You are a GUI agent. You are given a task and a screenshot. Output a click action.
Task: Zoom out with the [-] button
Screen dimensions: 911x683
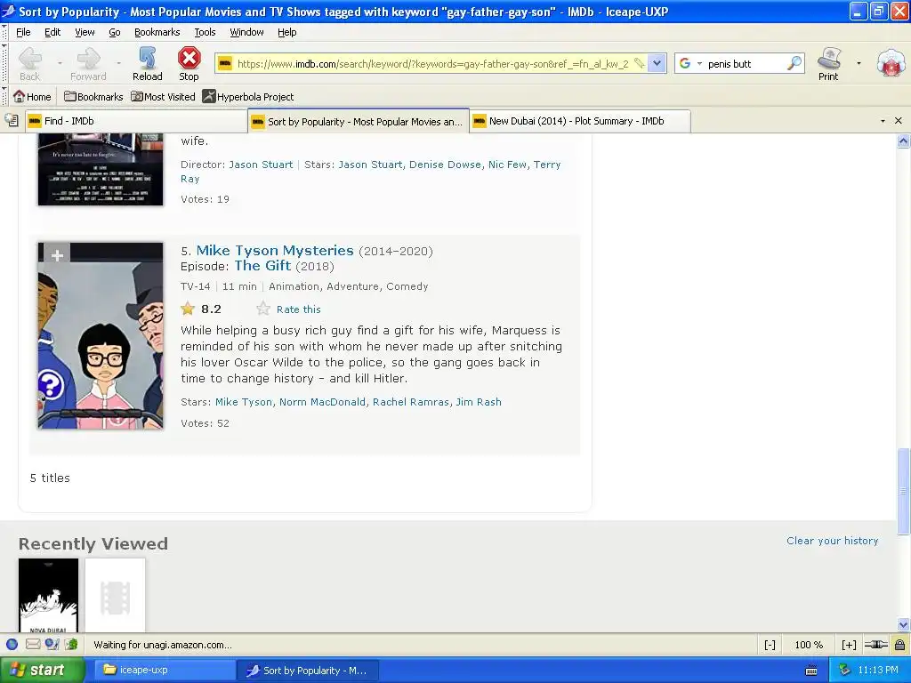coord(770,645)
